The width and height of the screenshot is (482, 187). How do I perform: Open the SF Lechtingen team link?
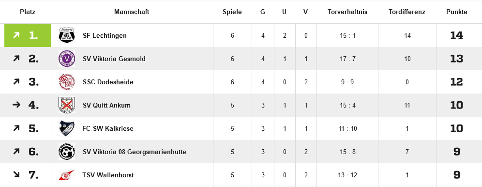pyautogui.click(x=105, y=36)
